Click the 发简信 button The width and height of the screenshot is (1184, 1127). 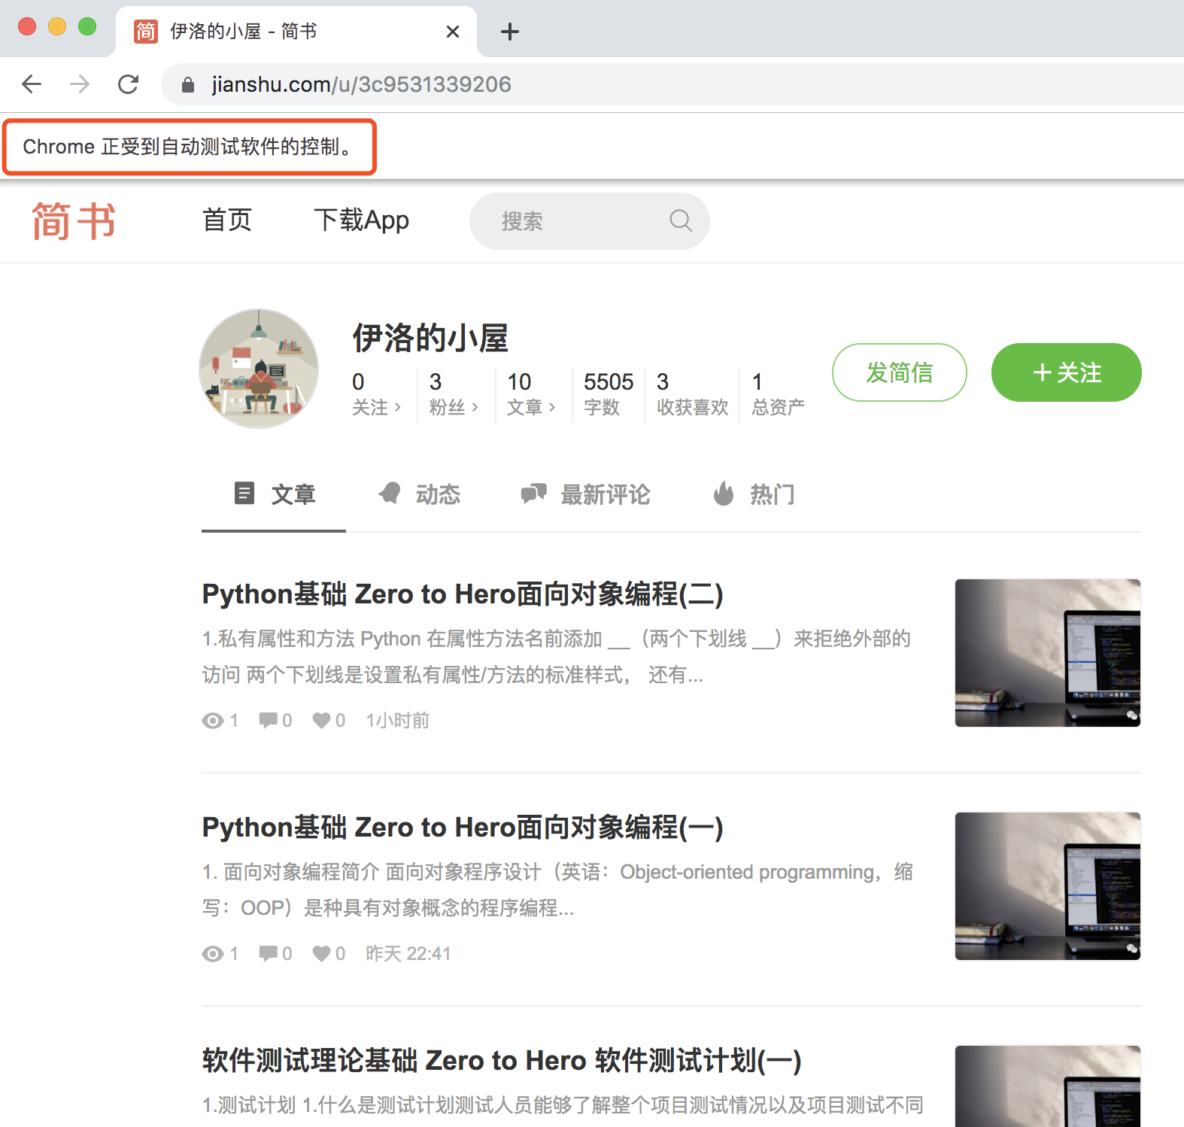[900, 372]
